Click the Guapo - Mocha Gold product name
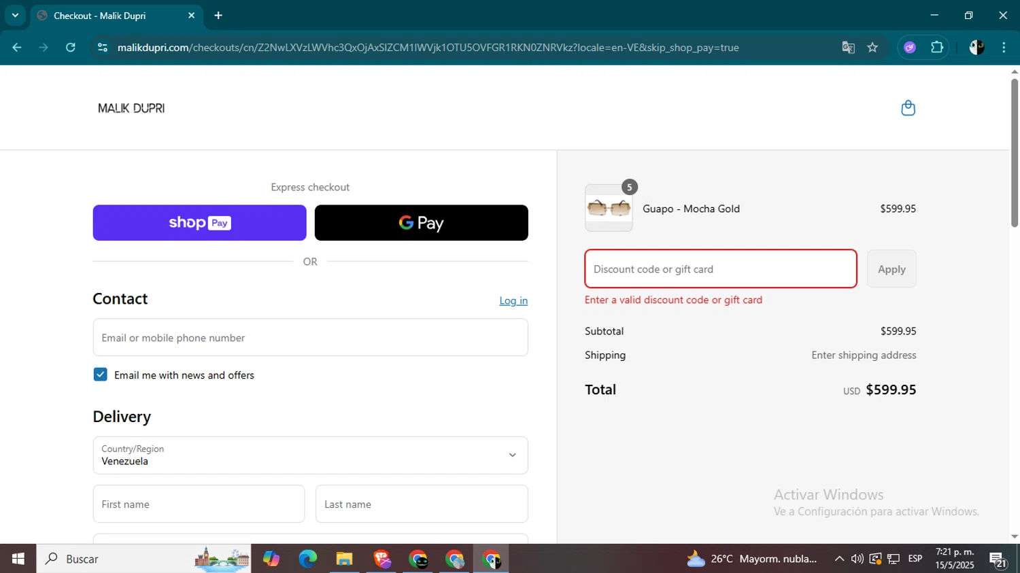The width and height of the screenshot is (1020, 573). [x=691, y=209]
